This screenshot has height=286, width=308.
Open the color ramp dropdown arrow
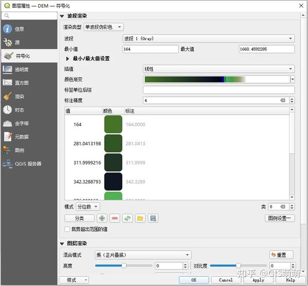pos(293,79)
